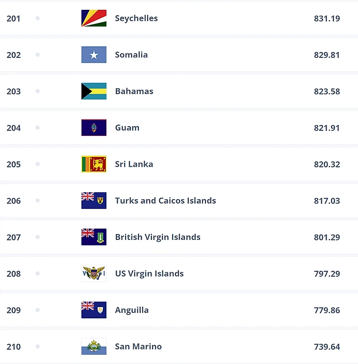
Task: Open the Seychelles team link
Action: point(136,18)
